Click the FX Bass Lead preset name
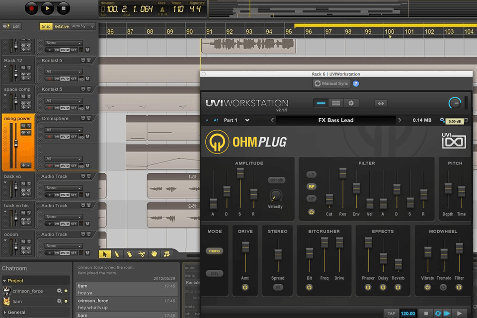This screenshot has height=318, width=477. (336, 120)
